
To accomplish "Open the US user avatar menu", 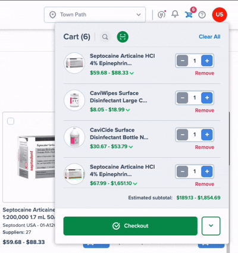I will point(220,14).
